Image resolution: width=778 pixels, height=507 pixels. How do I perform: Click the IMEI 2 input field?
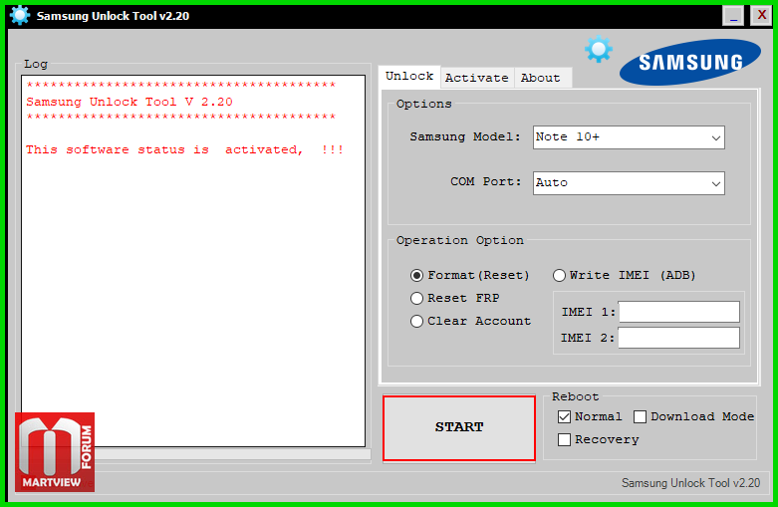point(678,338)
